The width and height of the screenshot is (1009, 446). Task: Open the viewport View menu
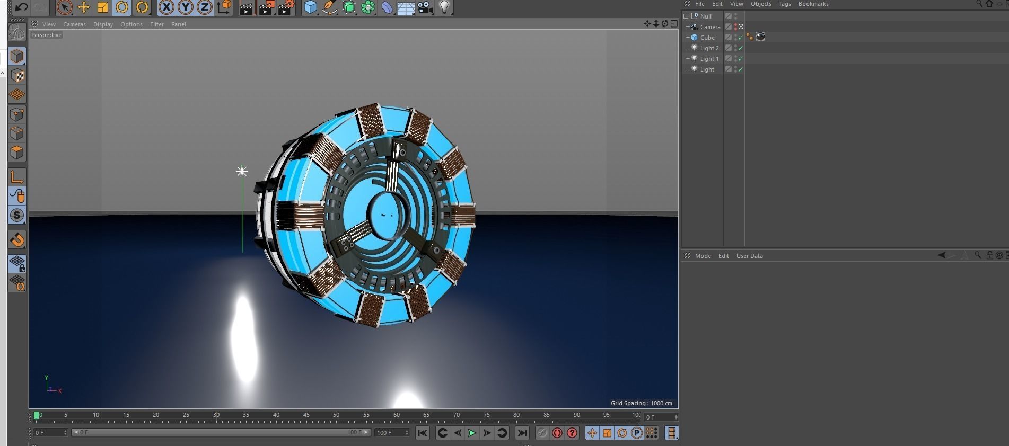click(49, 24)
